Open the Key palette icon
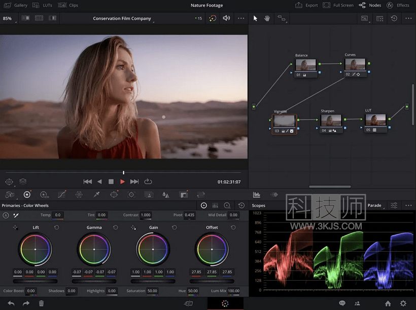This screenshot has height=310, width=416. [x=184, y=195]
